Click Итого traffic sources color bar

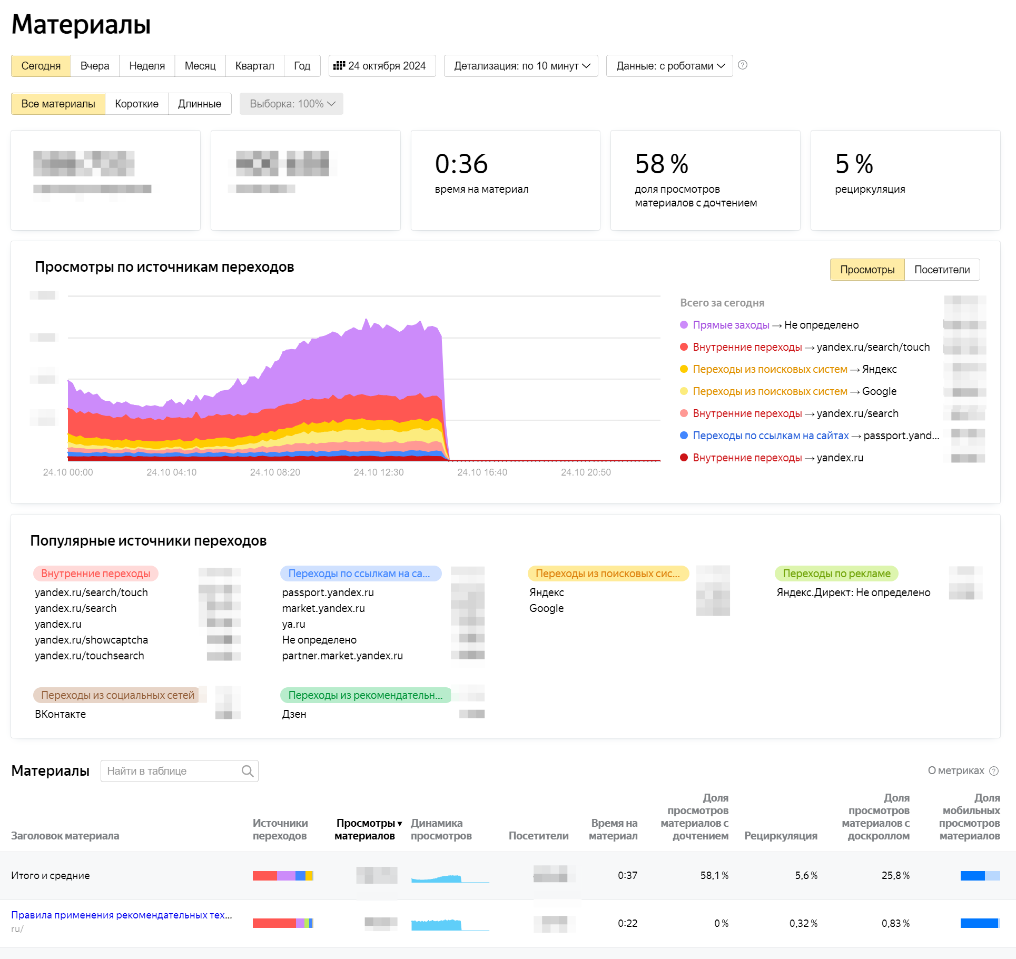[x=283, y=876]
